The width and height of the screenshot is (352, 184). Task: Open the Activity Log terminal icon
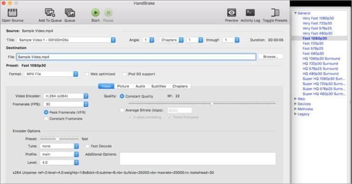pyautogui.click(x=250, y=13)
